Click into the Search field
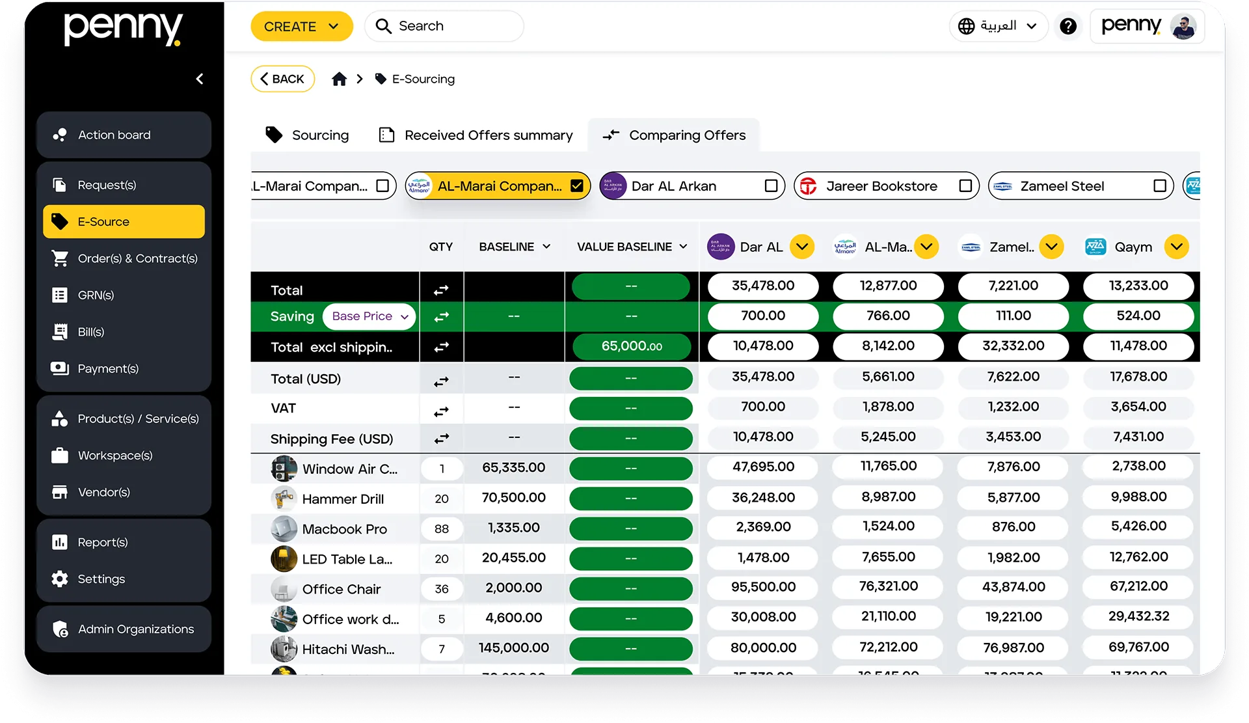Image resolution: width=1249 pixels, height=723 pixels. pyautogui.click(x=444, y=26)
